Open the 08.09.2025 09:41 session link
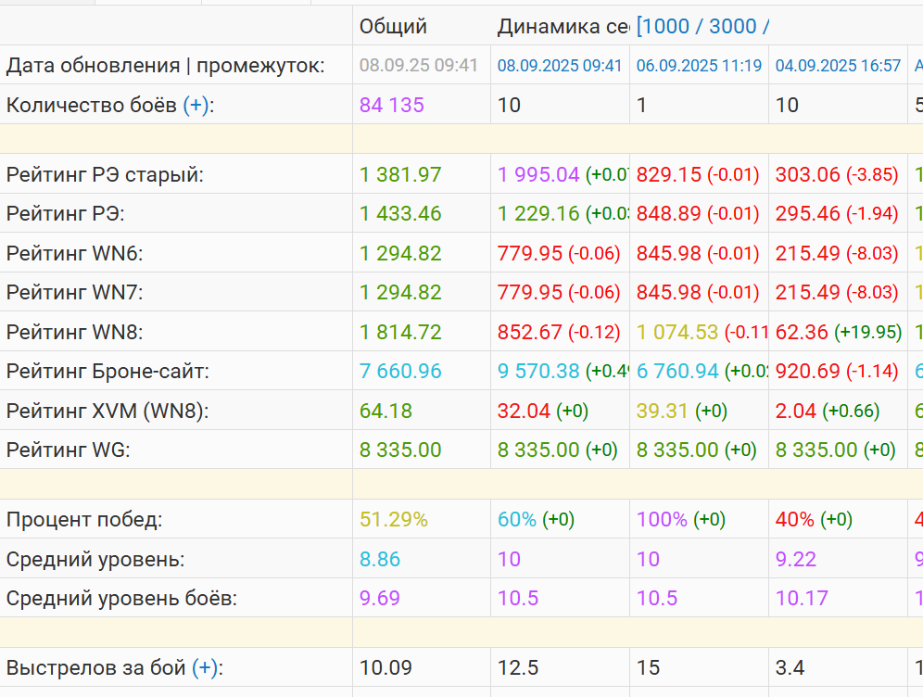 tap(560, 66)
